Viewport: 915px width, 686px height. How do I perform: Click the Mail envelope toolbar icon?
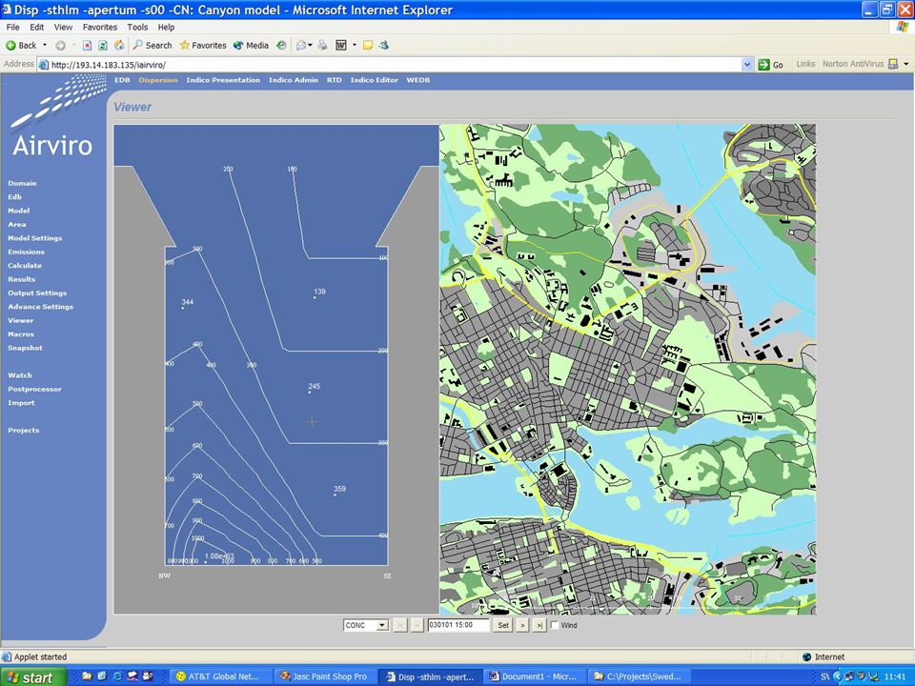click(301, 45)
